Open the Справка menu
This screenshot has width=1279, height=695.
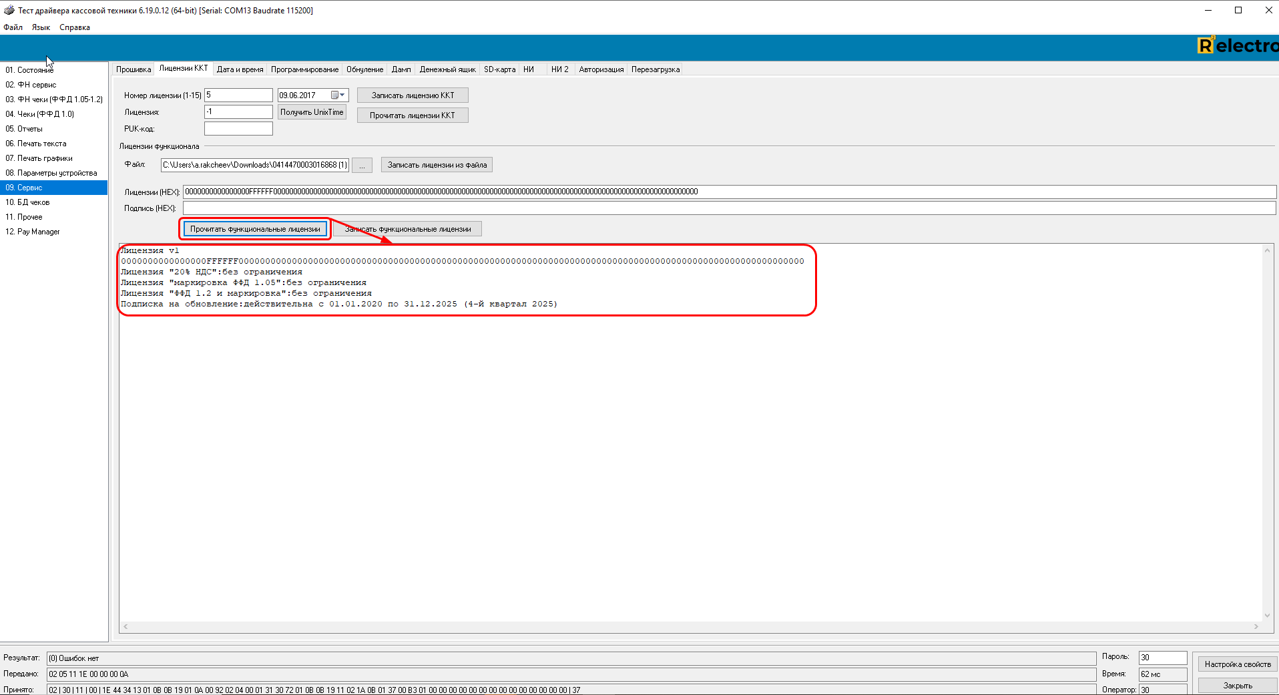click(74, 27)
